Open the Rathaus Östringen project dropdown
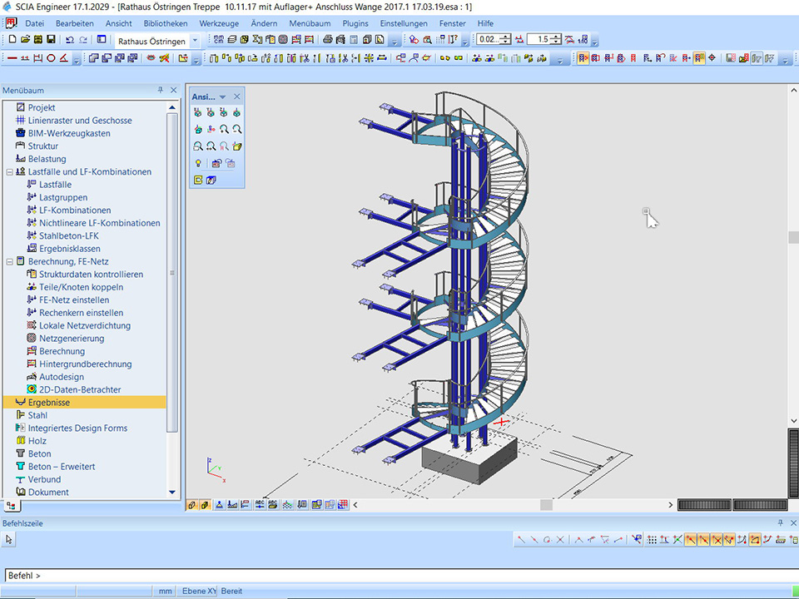Screen dimensions: 799x599 pos(195,40)
